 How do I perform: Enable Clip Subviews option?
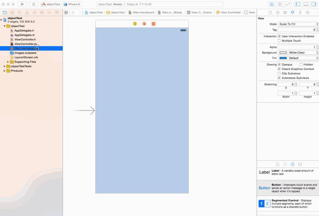click(279, 74)
